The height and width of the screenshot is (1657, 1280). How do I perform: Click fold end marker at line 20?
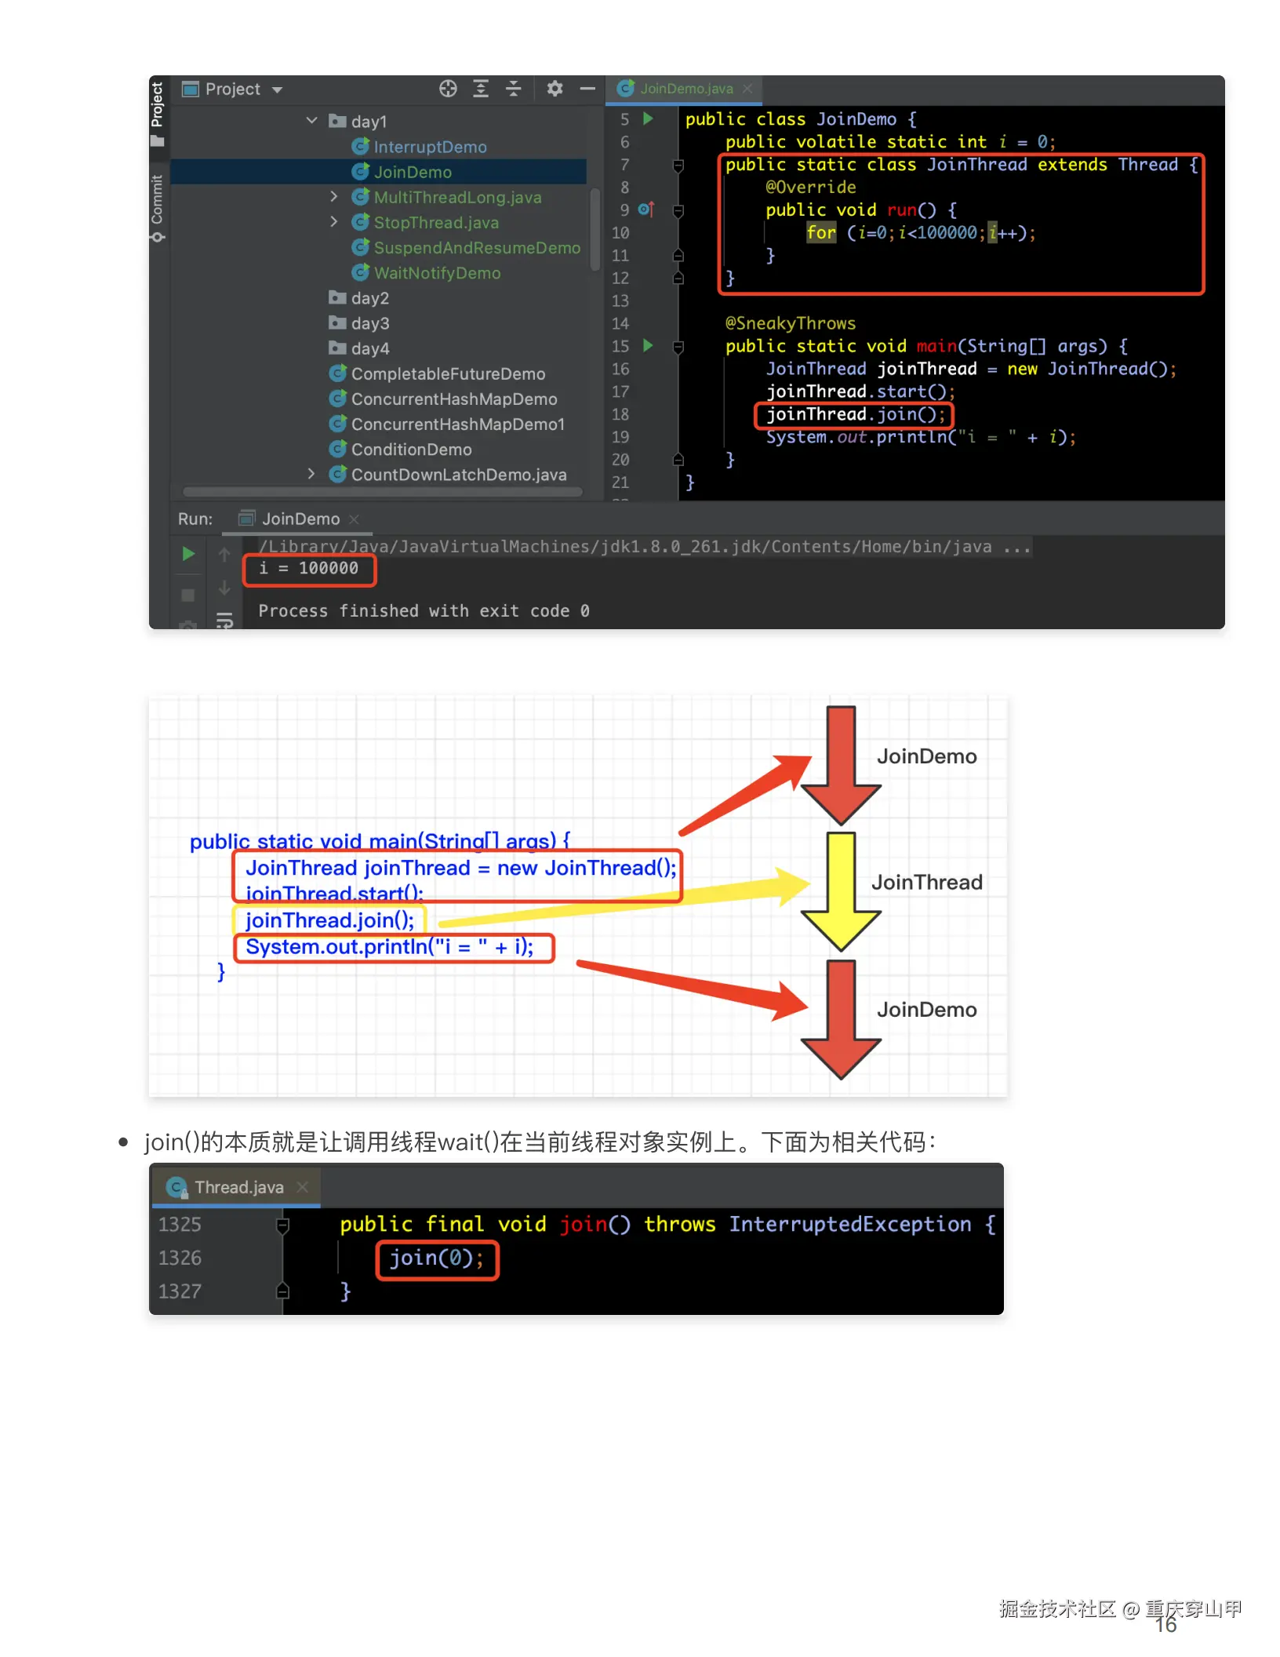pyautogui.click(x=678, y=459)
